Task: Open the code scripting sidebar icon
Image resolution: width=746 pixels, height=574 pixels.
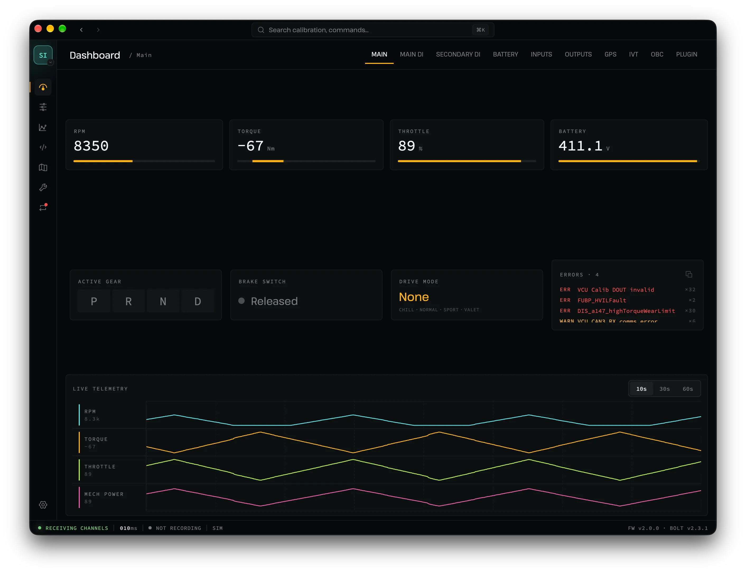Action: pyautogui.click(x=43, y=147)
